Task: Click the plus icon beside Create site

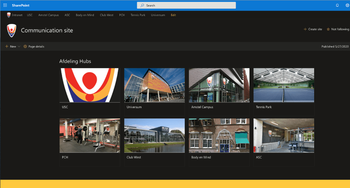Action: click(305, 29)
